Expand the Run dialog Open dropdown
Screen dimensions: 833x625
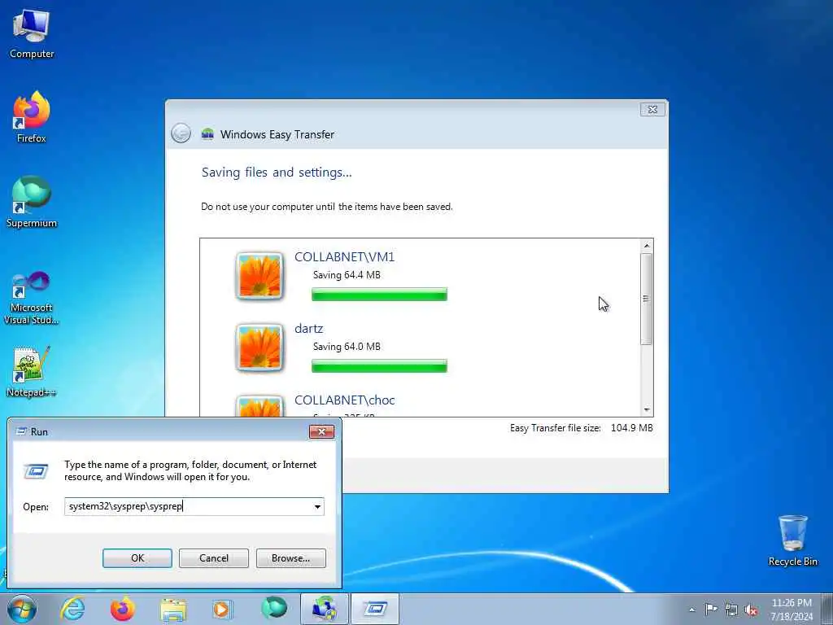[317, 506]
